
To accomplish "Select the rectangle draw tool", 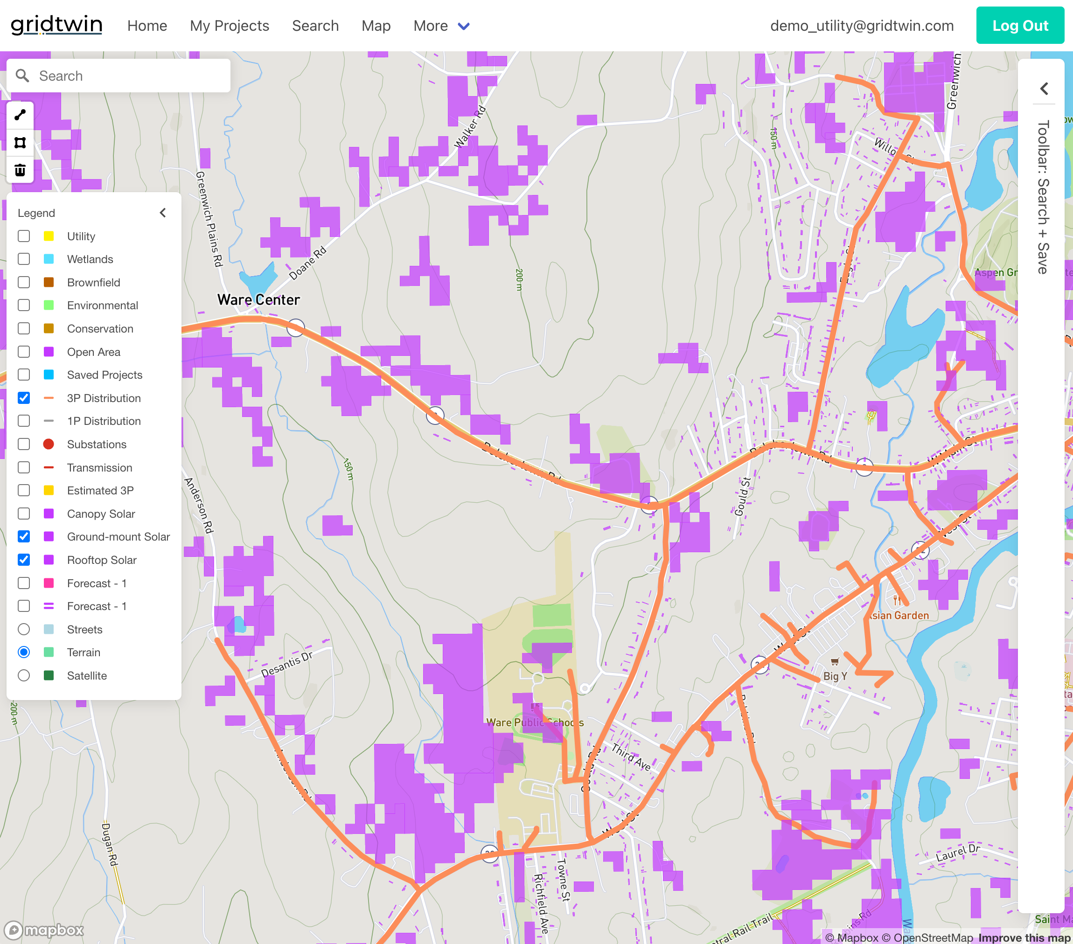I will [20, 143].
